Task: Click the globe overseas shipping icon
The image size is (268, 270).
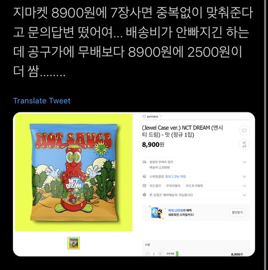Action: [x=144, y=195]
